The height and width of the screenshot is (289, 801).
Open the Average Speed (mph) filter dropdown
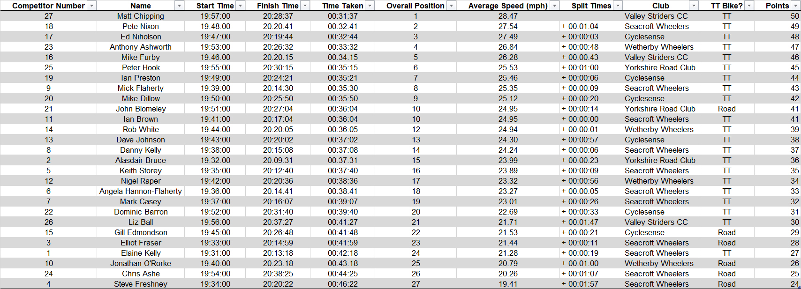554,6
